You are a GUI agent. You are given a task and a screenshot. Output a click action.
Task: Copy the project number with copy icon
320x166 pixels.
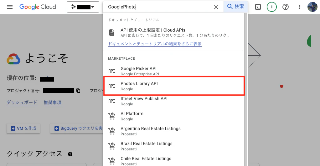pos(78,91)
